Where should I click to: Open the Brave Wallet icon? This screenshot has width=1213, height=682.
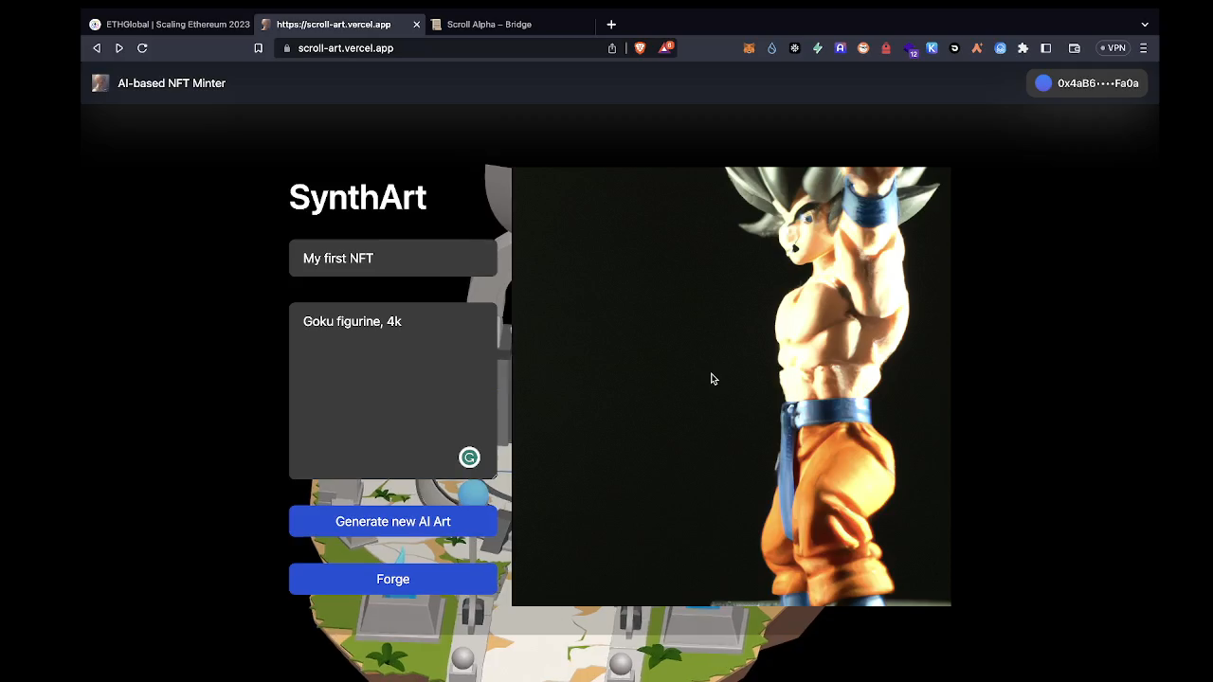(1075, 48)
